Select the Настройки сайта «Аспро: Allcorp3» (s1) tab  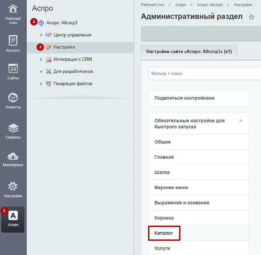click(189, 51)
